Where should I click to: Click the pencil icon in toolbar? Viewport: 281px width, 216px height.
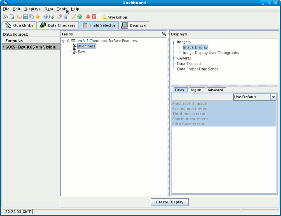74,17
